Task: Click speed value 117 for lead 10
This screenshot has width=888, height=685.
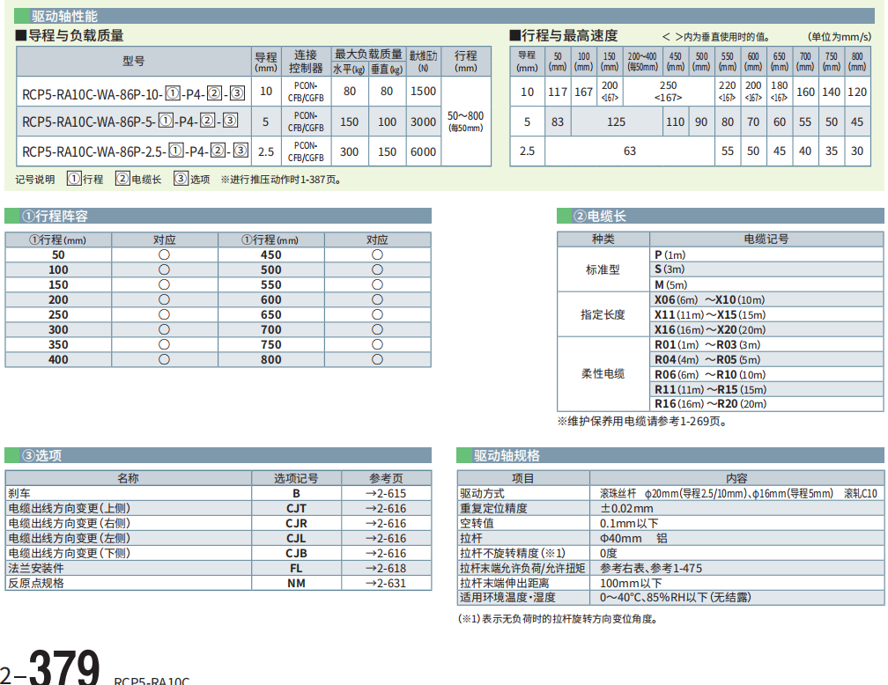Action: click(558, 92)
